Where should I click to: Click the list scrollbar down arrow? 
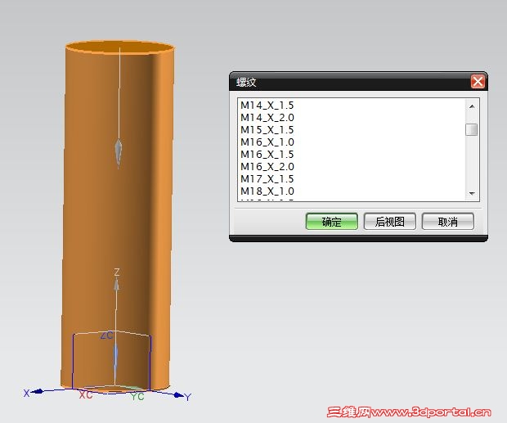tap(472, 193)
